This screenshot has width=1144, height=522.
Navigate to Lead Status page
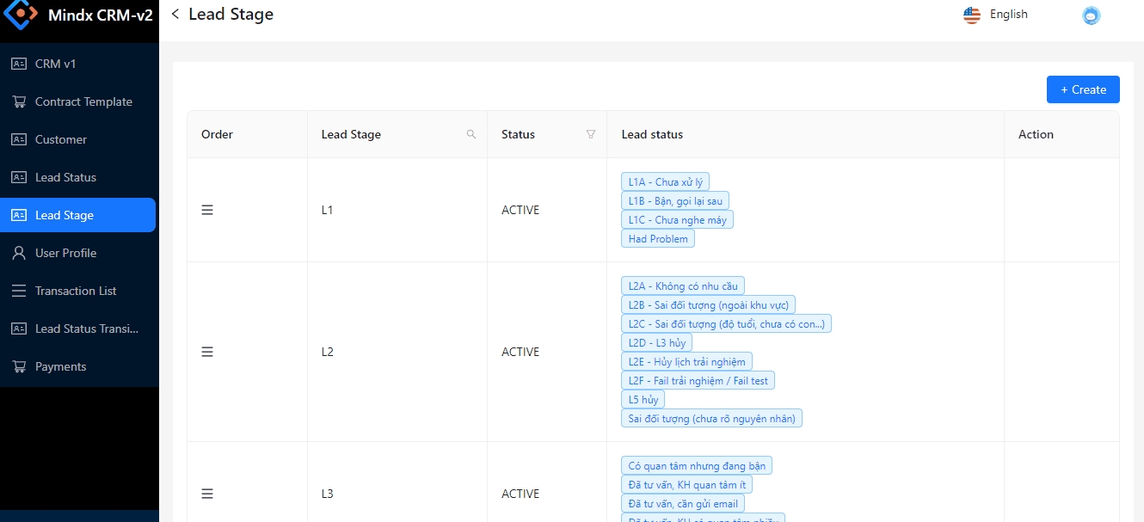tap(65, 177)
